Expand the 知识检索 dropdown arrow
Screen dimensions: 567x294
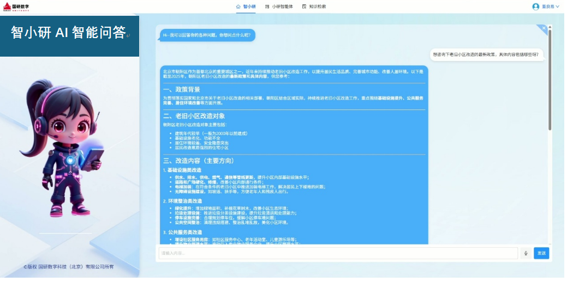click(329, 7)
